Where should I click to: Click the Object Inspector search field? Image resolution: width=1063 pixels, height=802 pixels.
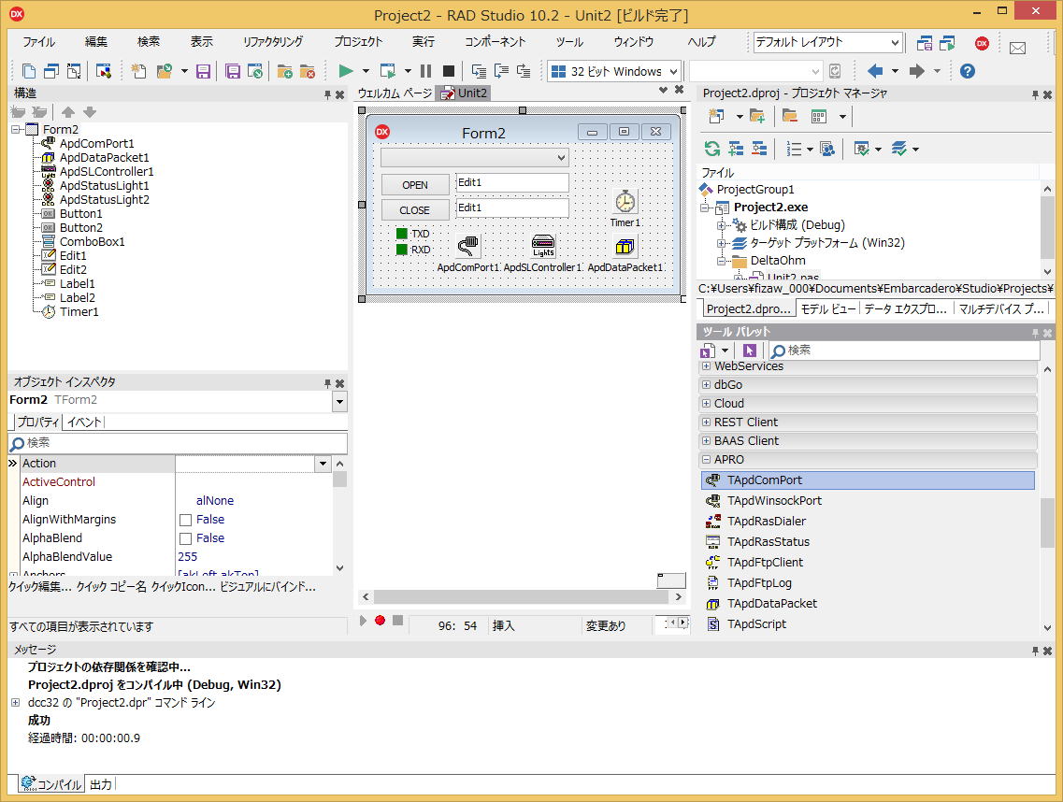[x=178, y=443]
